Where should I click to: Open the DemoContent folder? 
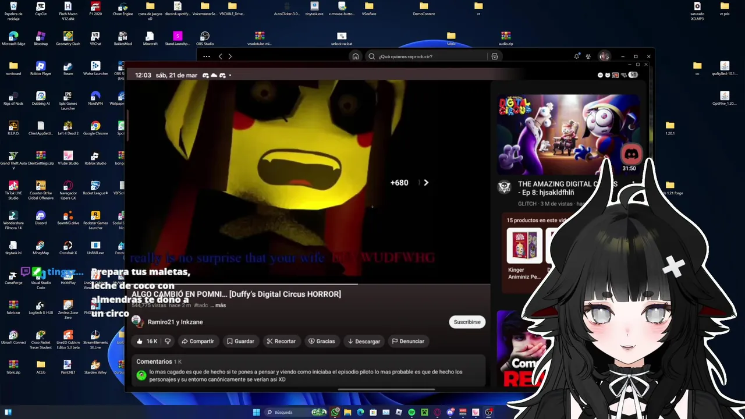pyautogui.click(x=424, y=9)
